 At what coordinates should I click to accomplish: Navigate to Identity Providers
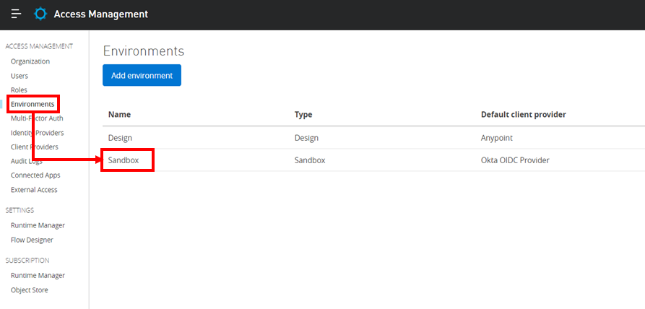tap(38, 133)
